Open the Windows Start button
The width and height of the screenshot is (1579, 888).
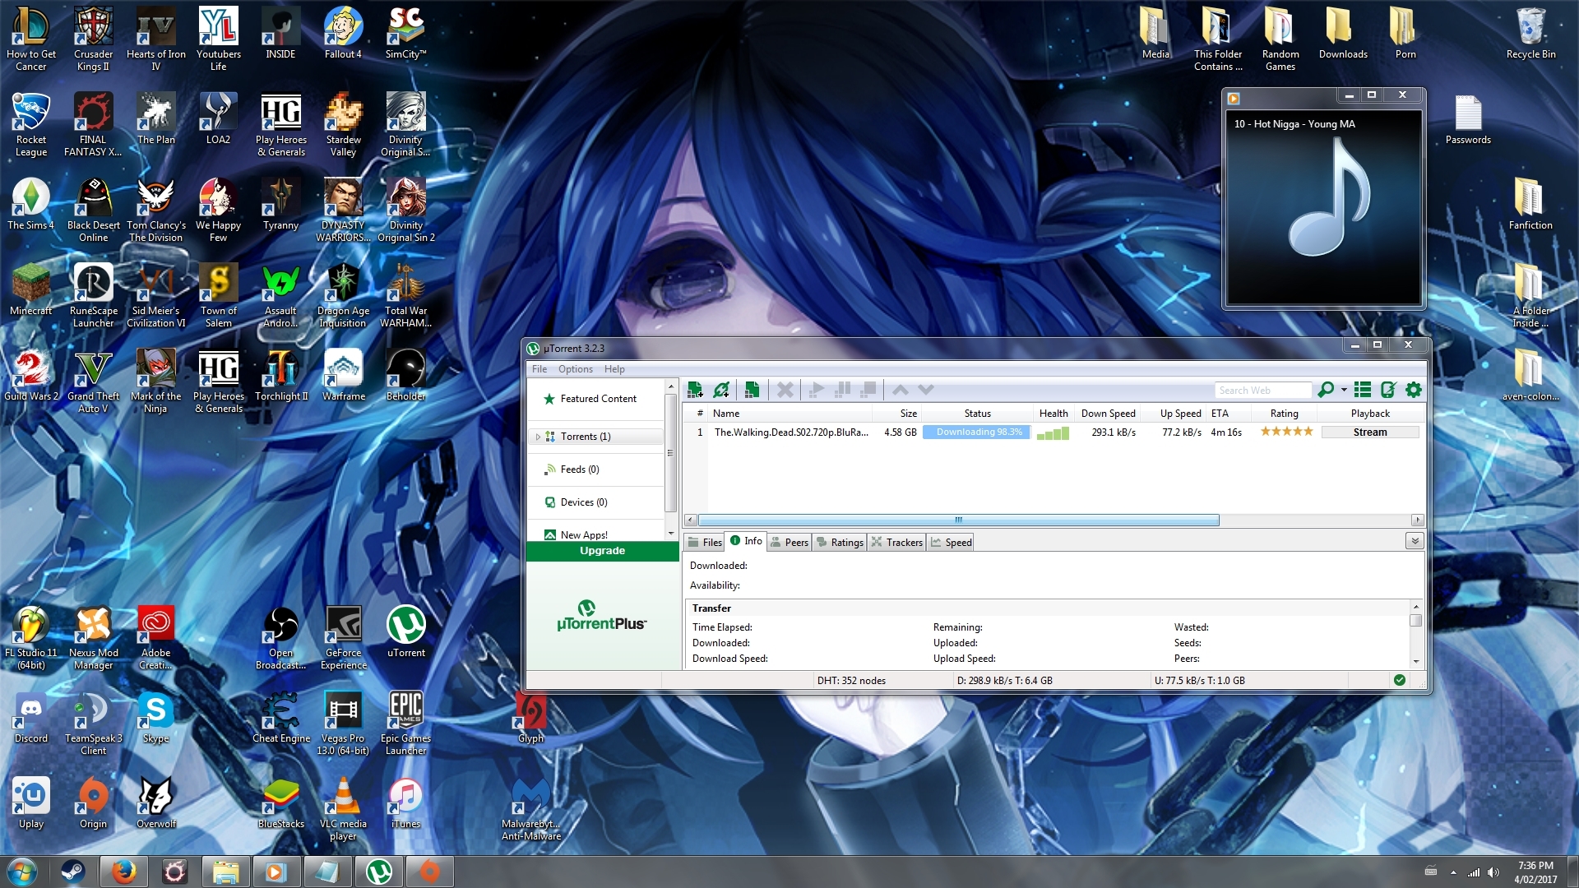pyautogui.click(x=22, y=872)
